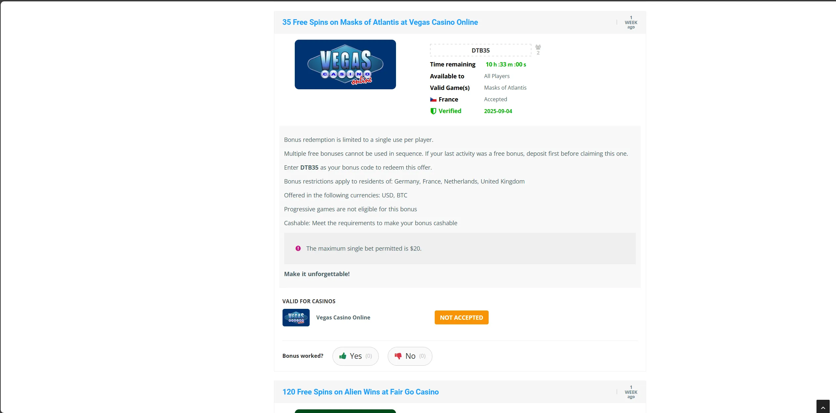Click the 1 WEEK ago label of Fair Go post
This screenshot has height=413, width=836.
(631, 392)
